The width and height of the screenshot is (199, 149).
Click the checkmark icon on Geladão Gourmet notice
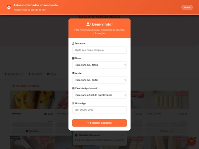[76, 135]
